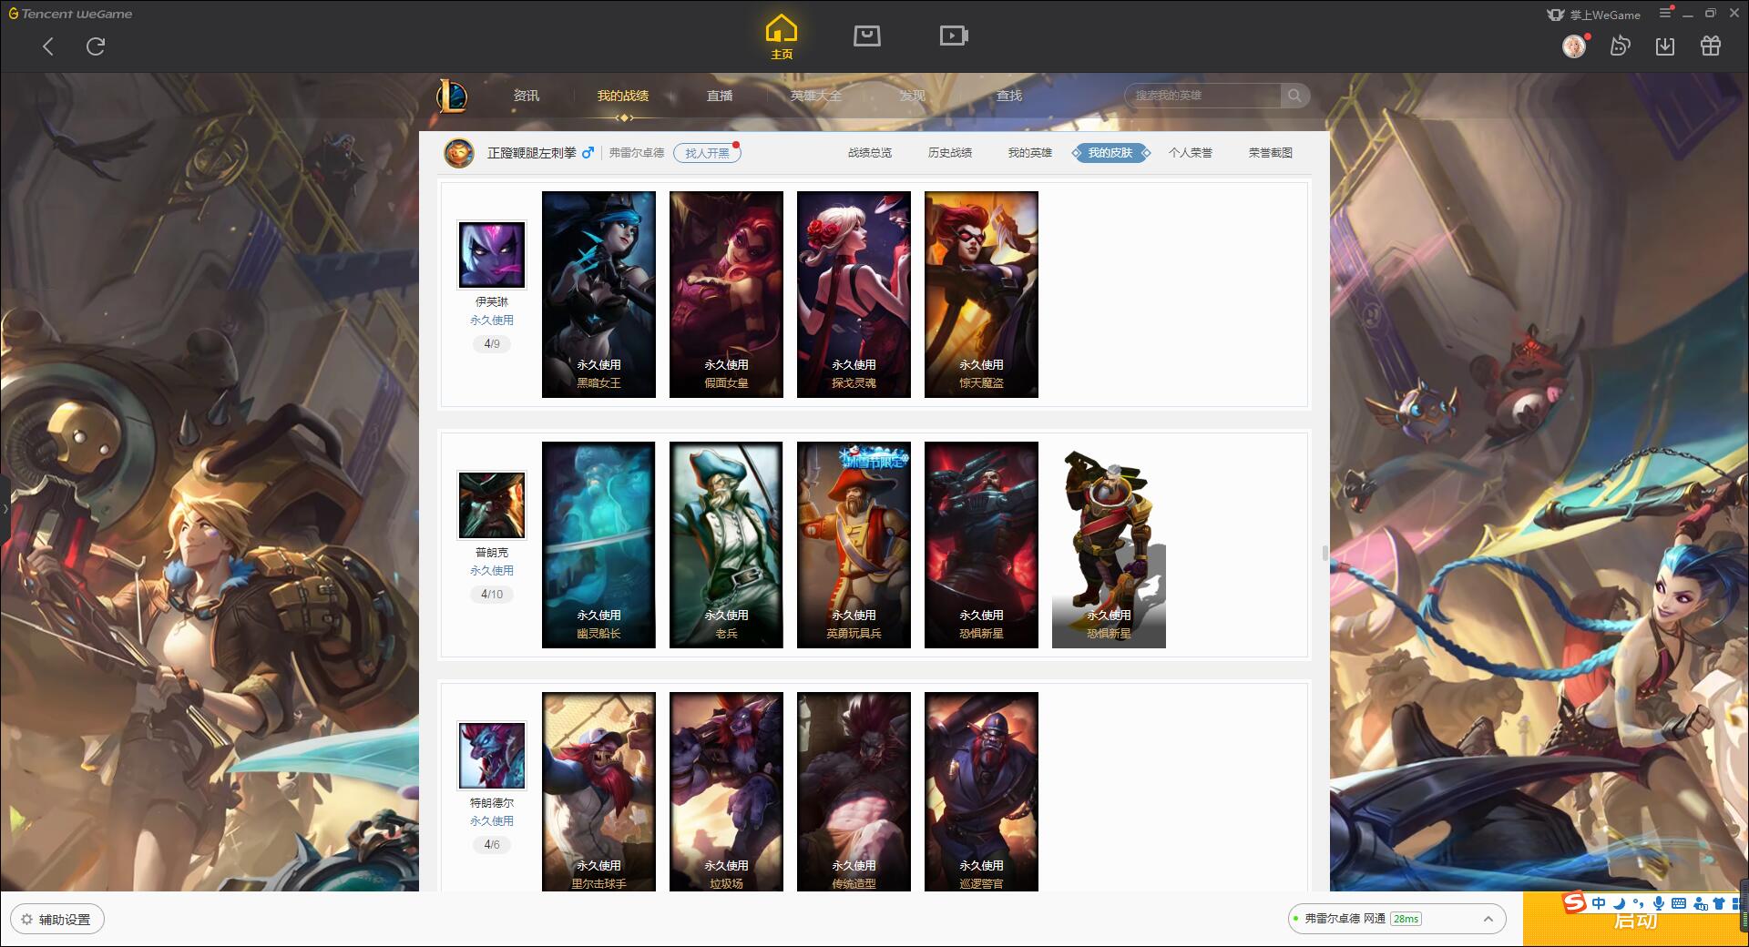The width and height of the screenshot is (1749, 947).
Task: Click the 4/6 skin count badge
Action: [492, 845]
